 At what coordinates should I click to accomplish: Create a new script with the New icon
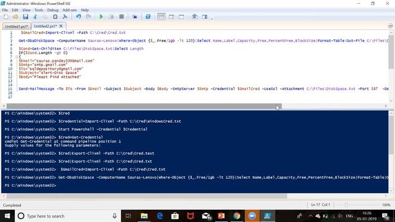pyautogui.click(x=6, y=17)
